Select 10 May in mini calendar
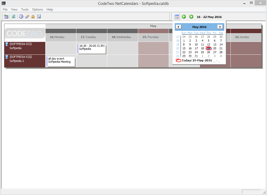The image size is (267, 195). pyautogui.click(x=196, y=44)
